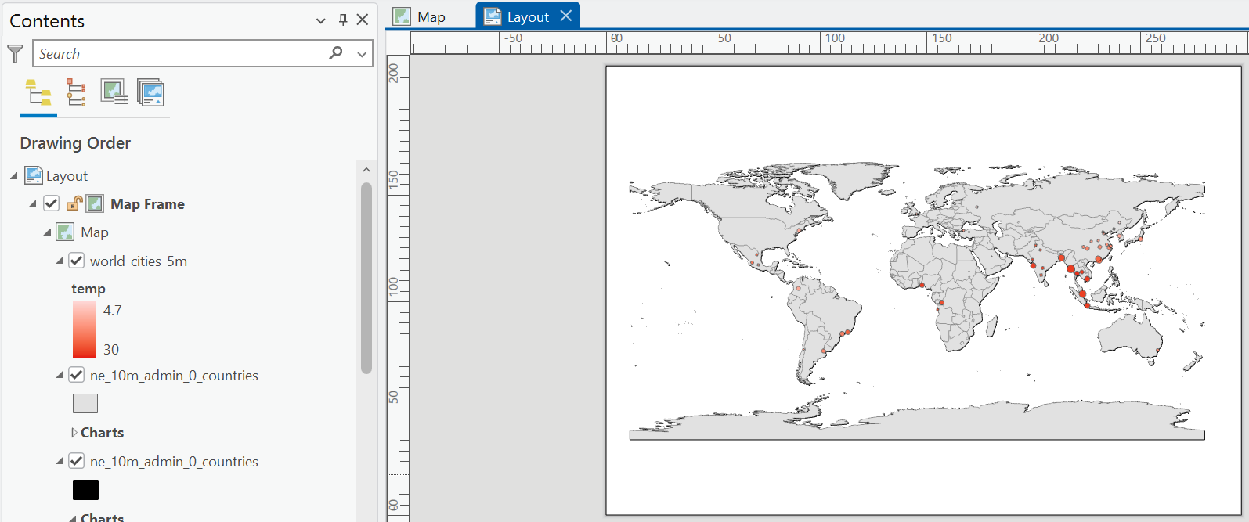Viewport: 1249px width, 522px height.
Task: Select world_cities_5m layer name
Action: coord(139,261)
